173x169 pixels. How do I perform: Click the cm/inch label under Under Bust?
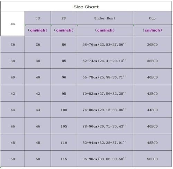(x=105, y=30)
